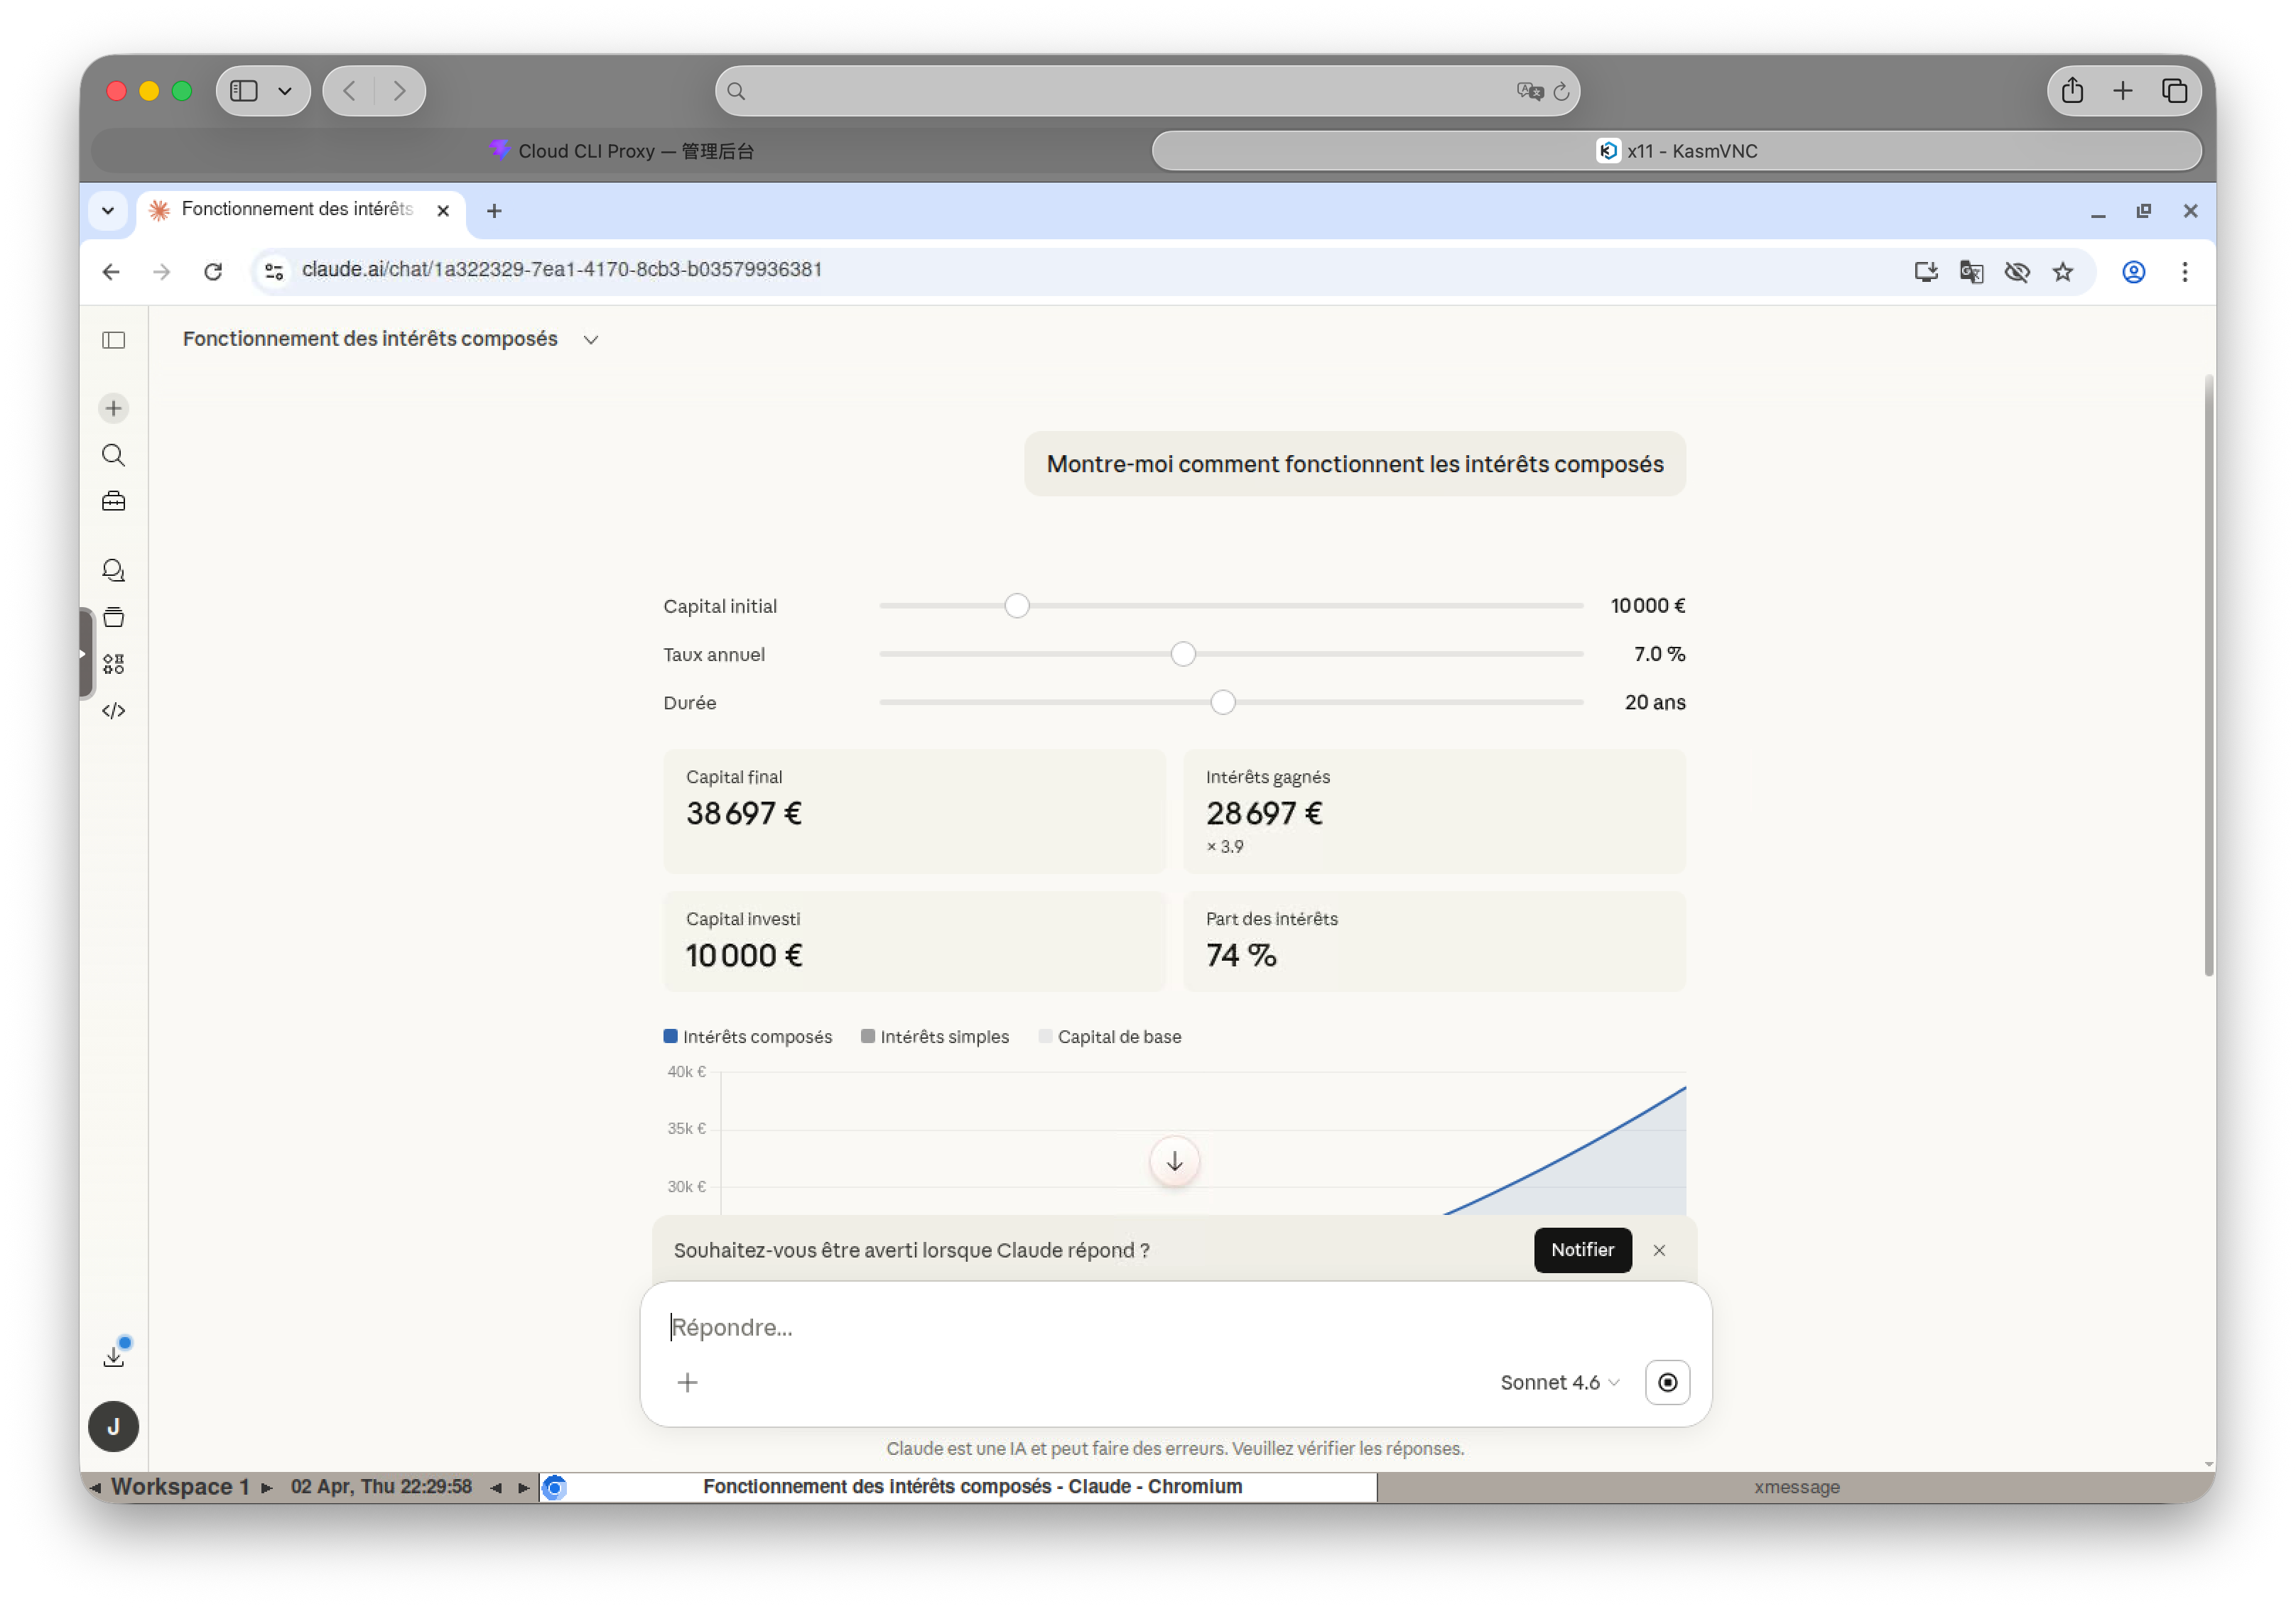Click stop response button
This screenshot has width=2296, height=1609.
[1667, 1382]
